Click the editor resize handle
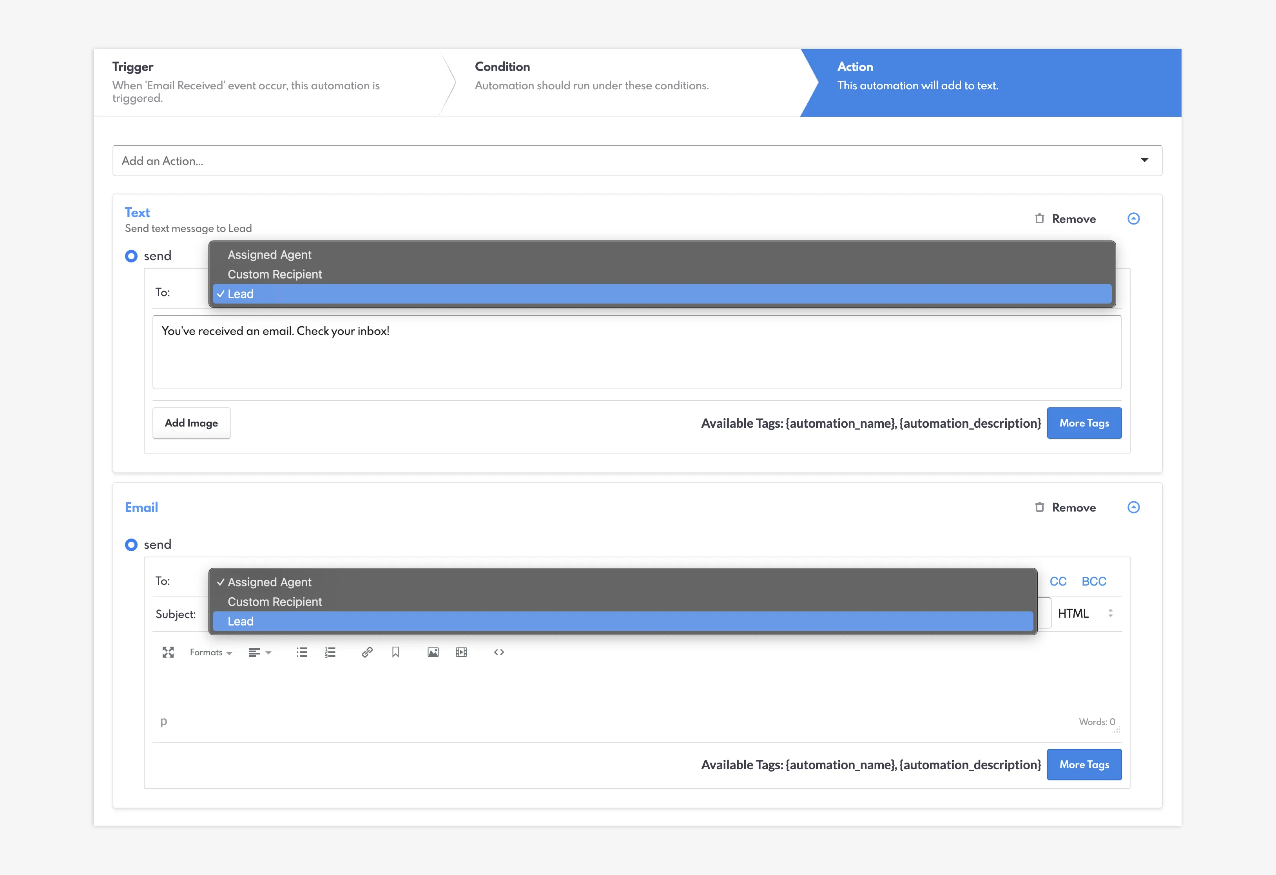The image size is (1276, 875). 1116,730
